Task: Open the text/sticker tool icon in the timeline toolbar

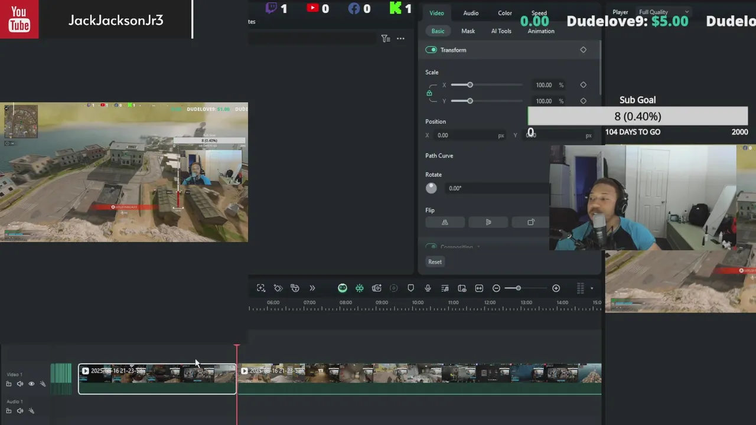Action: click(x=295, y=288)
